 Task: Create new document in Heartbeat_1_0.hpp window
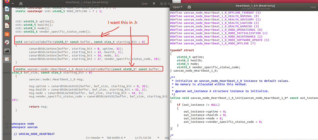[21, 3]
